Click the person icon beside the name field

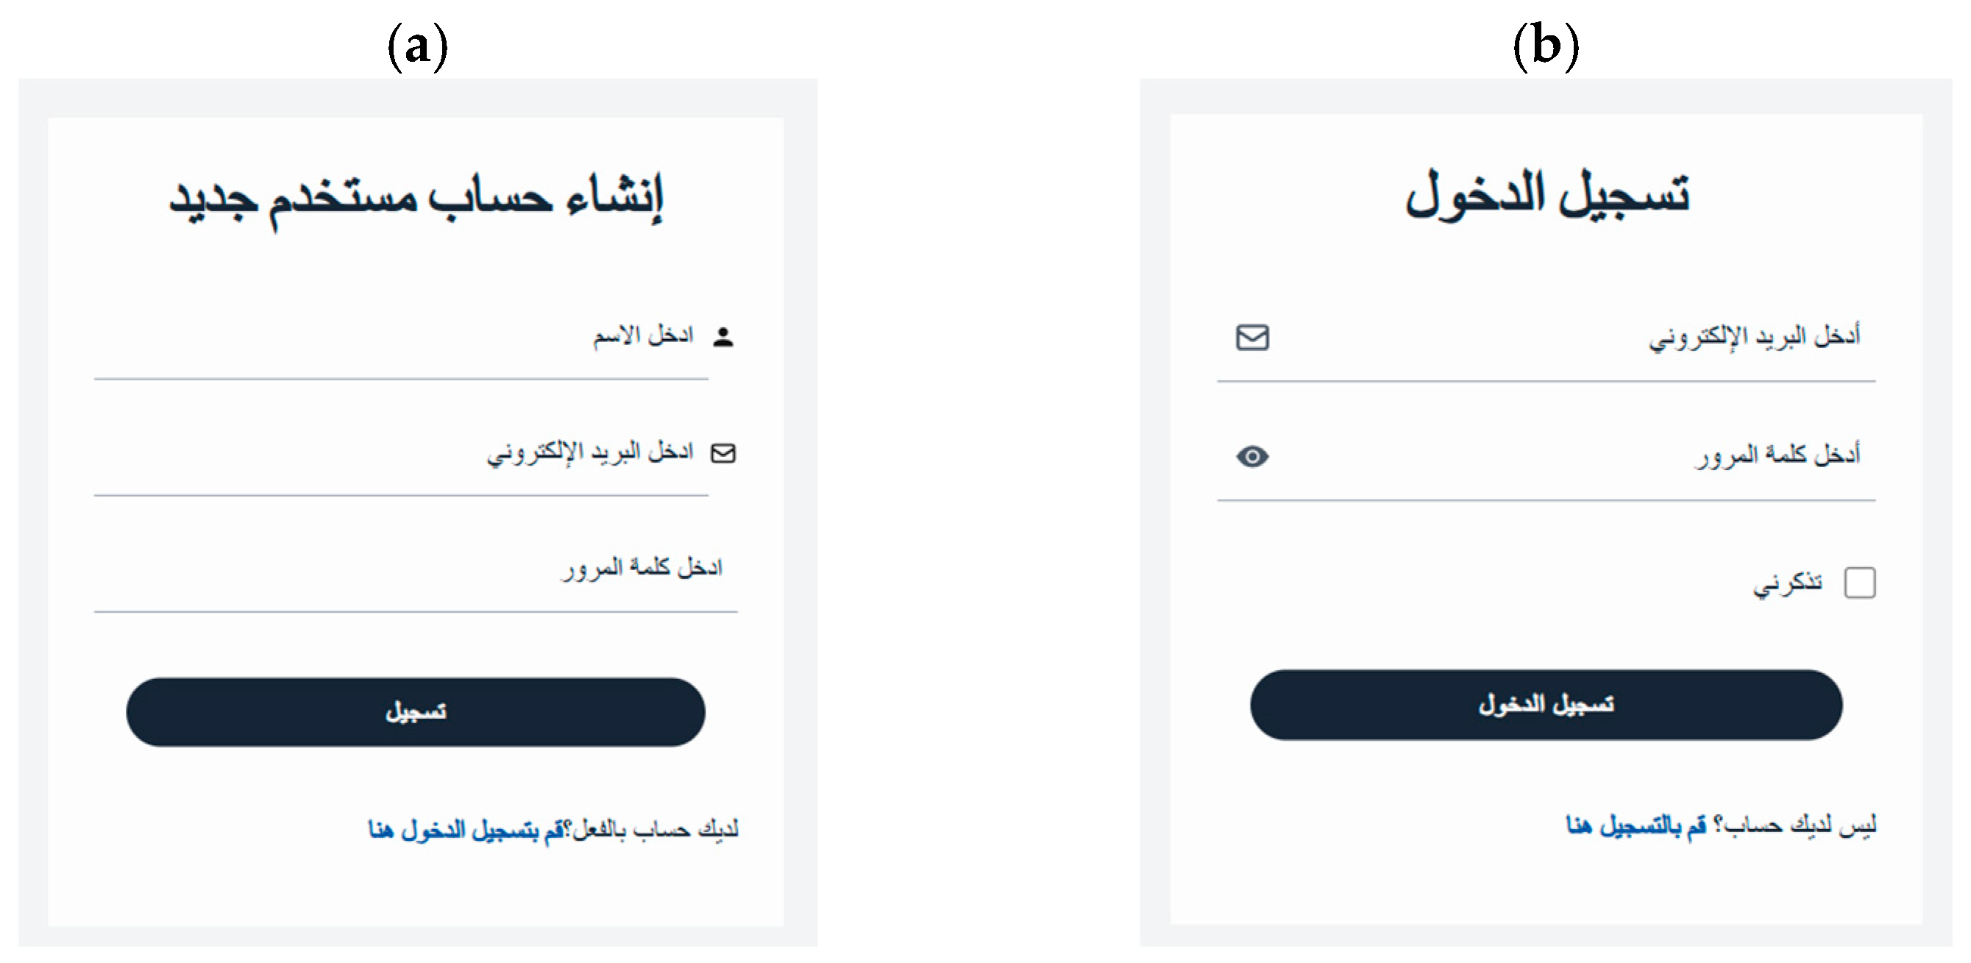click(722, 338)
